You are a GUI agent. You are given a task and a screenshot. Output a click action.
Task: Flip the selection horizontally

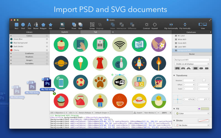(x=171, y=26)
